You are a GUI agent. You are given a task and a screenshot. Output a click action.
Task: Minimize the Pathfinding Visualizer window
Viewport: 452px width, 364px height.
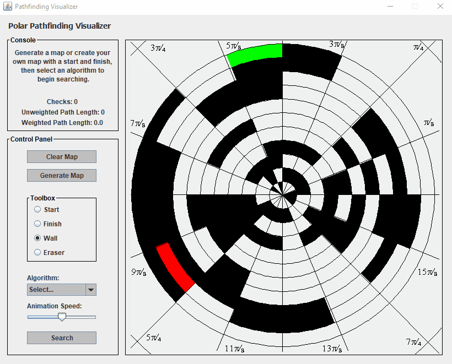point(390,7)
